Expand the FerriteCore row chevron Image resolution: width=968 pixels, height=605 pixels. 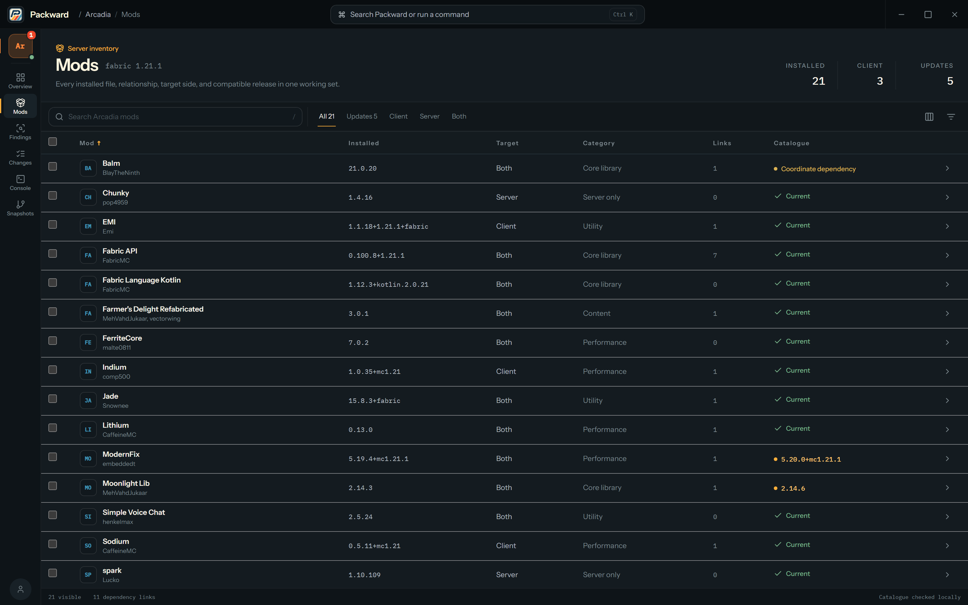point(947,342)
